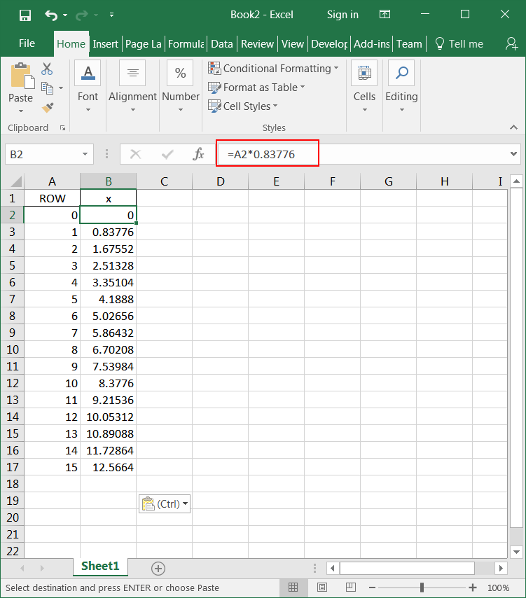526x598 pixels.
Task: Click the Undo arrow icon
Action: click(51, 15)
